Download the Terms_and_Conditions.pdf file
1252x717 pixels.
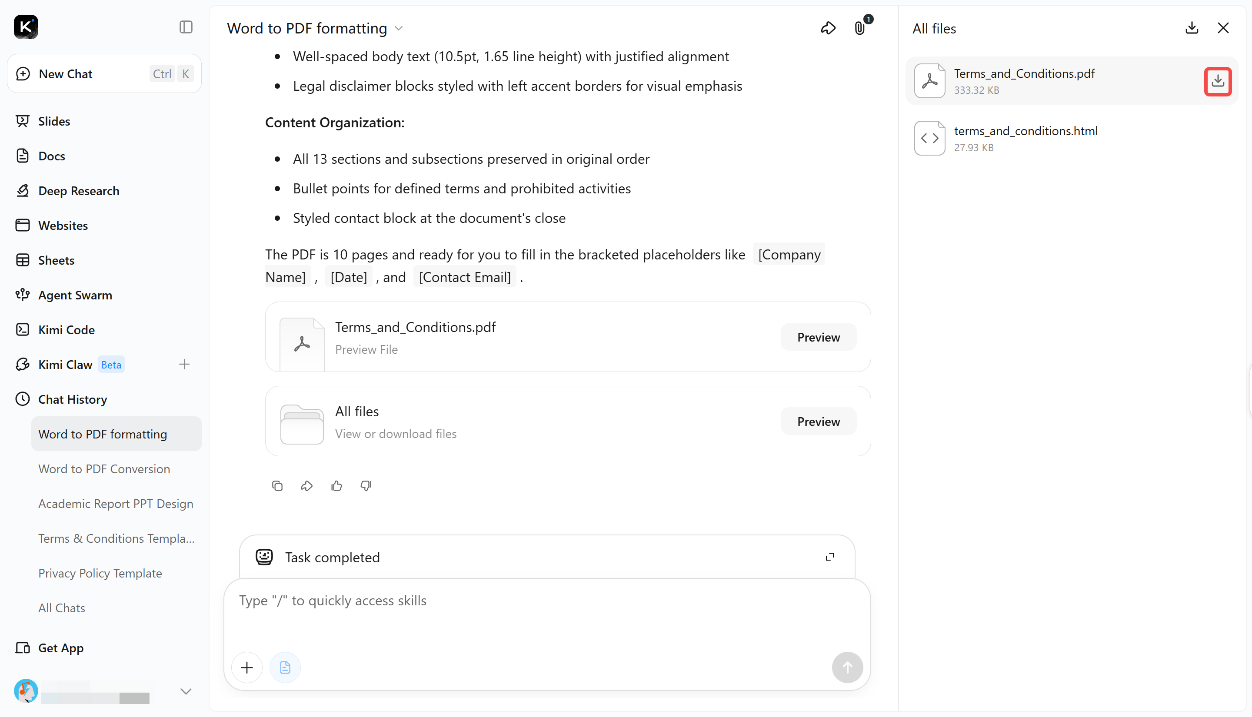pos(1218,81)
